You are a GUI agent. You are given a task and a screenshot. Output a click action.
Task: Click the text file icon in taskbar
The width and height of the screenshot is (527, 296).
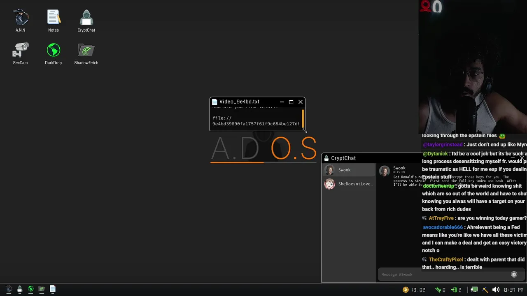point(53,289)
